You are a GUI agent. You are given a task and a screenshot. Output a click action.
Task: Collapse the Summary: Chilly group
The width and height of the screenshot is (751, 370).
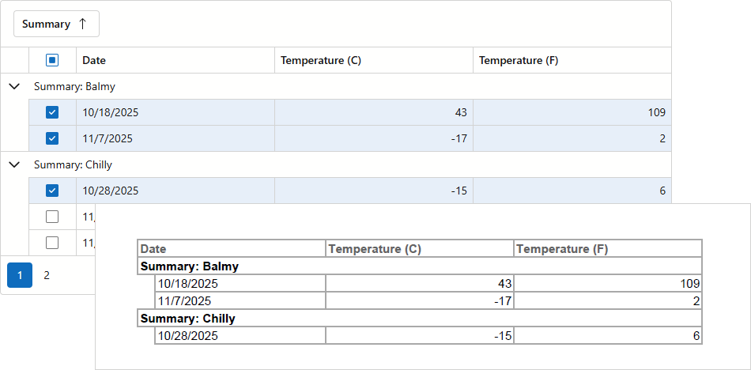pyautogui.click(x=13, y=164)
